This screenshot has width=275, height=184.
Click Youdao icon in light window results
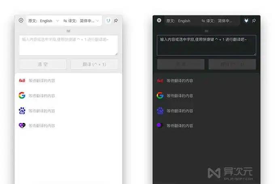pos(22,80)
